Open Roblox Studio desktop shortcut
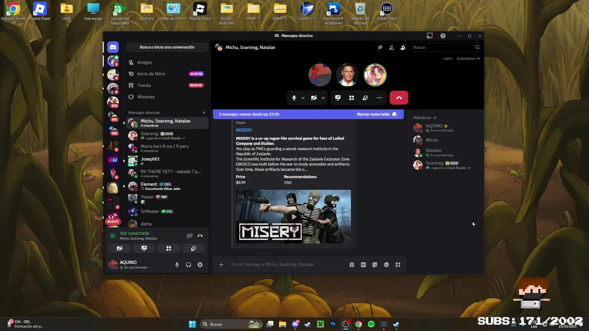Viewport: 589px width, 331px height. (x=200, y=12)
